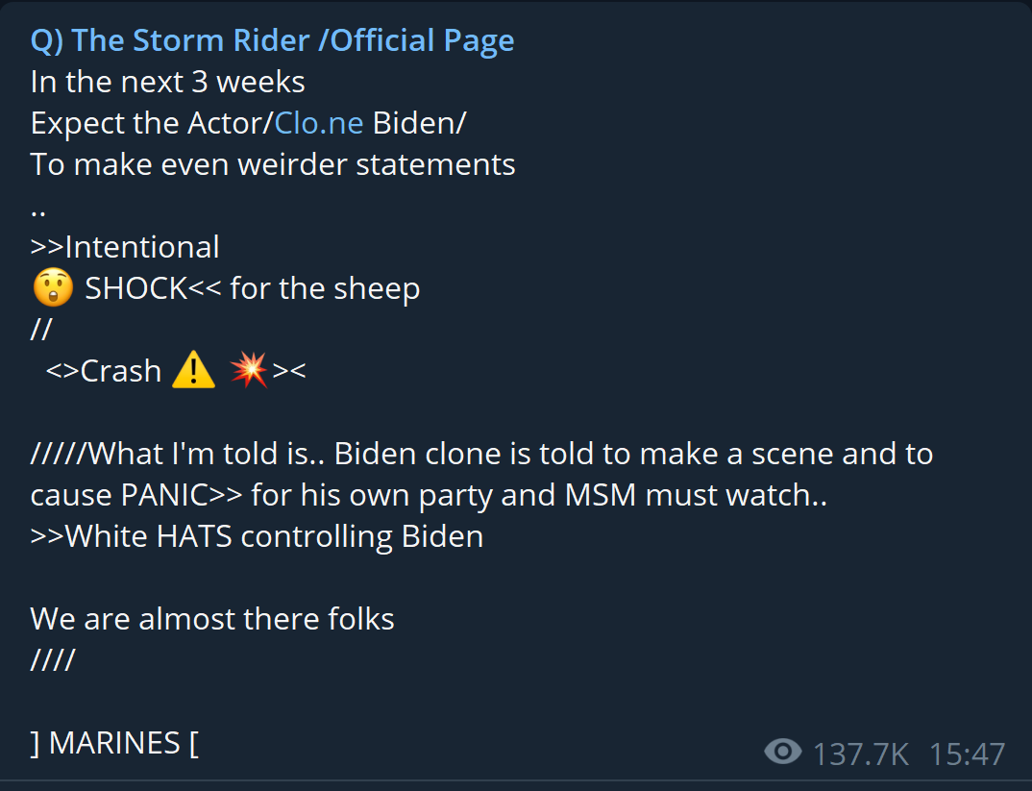The height and width of the screenshot is (791, 1032).
Task: Click the 137.7K view count
Action: tap(861, 754)
